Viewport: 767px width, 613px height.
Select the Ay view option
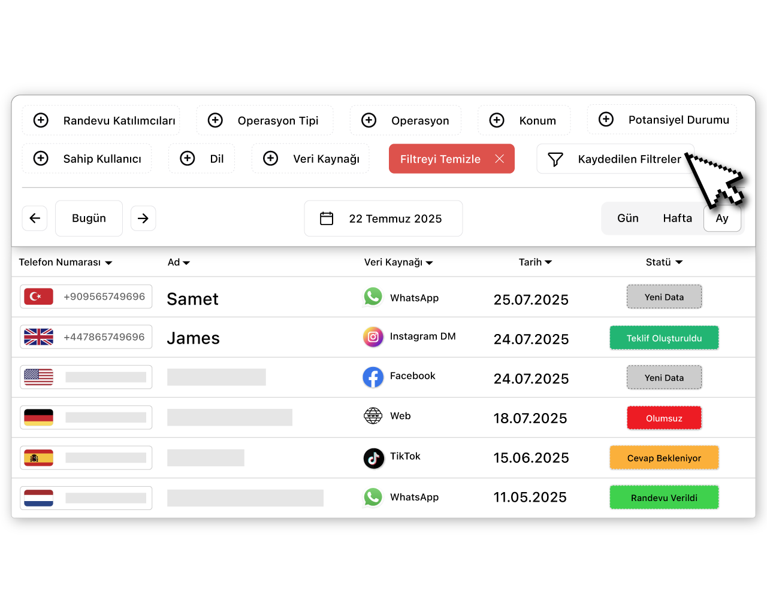coord(722,219)
